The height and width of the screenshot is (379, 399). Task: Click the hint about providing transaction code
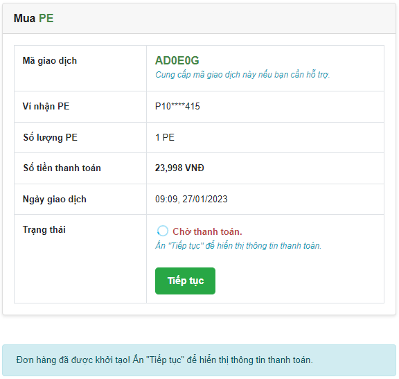242,75
